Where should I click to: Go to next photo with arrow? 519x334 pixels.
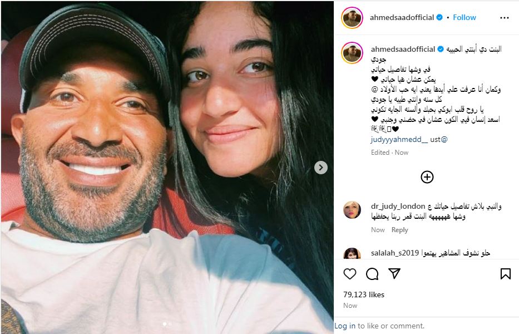321,168
